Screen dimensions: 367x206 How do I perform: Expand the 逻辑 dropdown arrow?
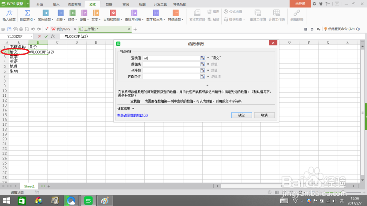pyautogui.click(x=88, y=20)
